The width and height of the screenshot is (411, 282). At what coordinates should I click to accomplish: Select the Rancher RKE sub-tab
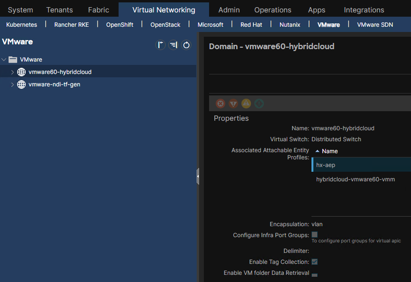point(71,25)
